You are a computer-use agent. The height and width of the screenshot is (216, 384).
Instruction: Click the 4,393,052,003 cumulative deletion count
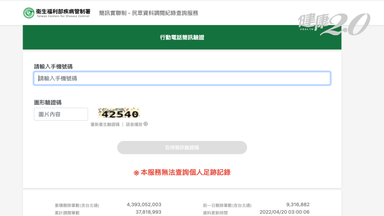(x=144, y=205)
